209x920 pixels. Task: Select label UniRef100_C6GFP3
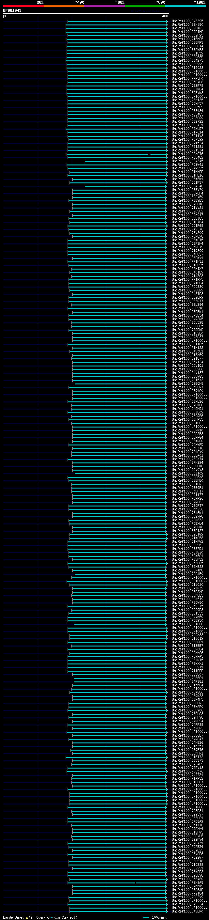pos(187,42)
